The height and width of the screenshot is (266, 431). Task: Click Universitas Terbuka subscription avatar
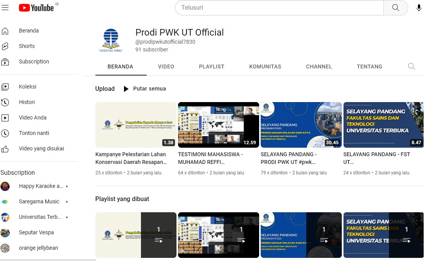[x=5, y=217]
